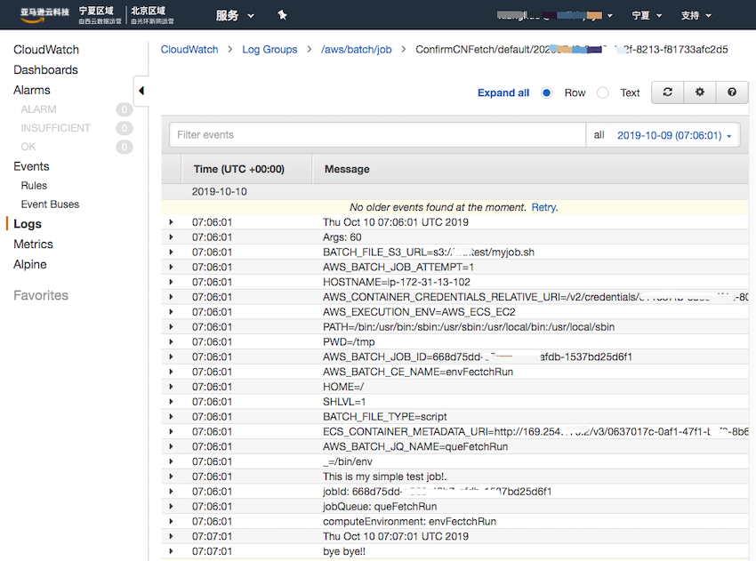Expand the 'bye bye!!' log row
The height and width of the screenshot is (561, 756).
point(171,551)
